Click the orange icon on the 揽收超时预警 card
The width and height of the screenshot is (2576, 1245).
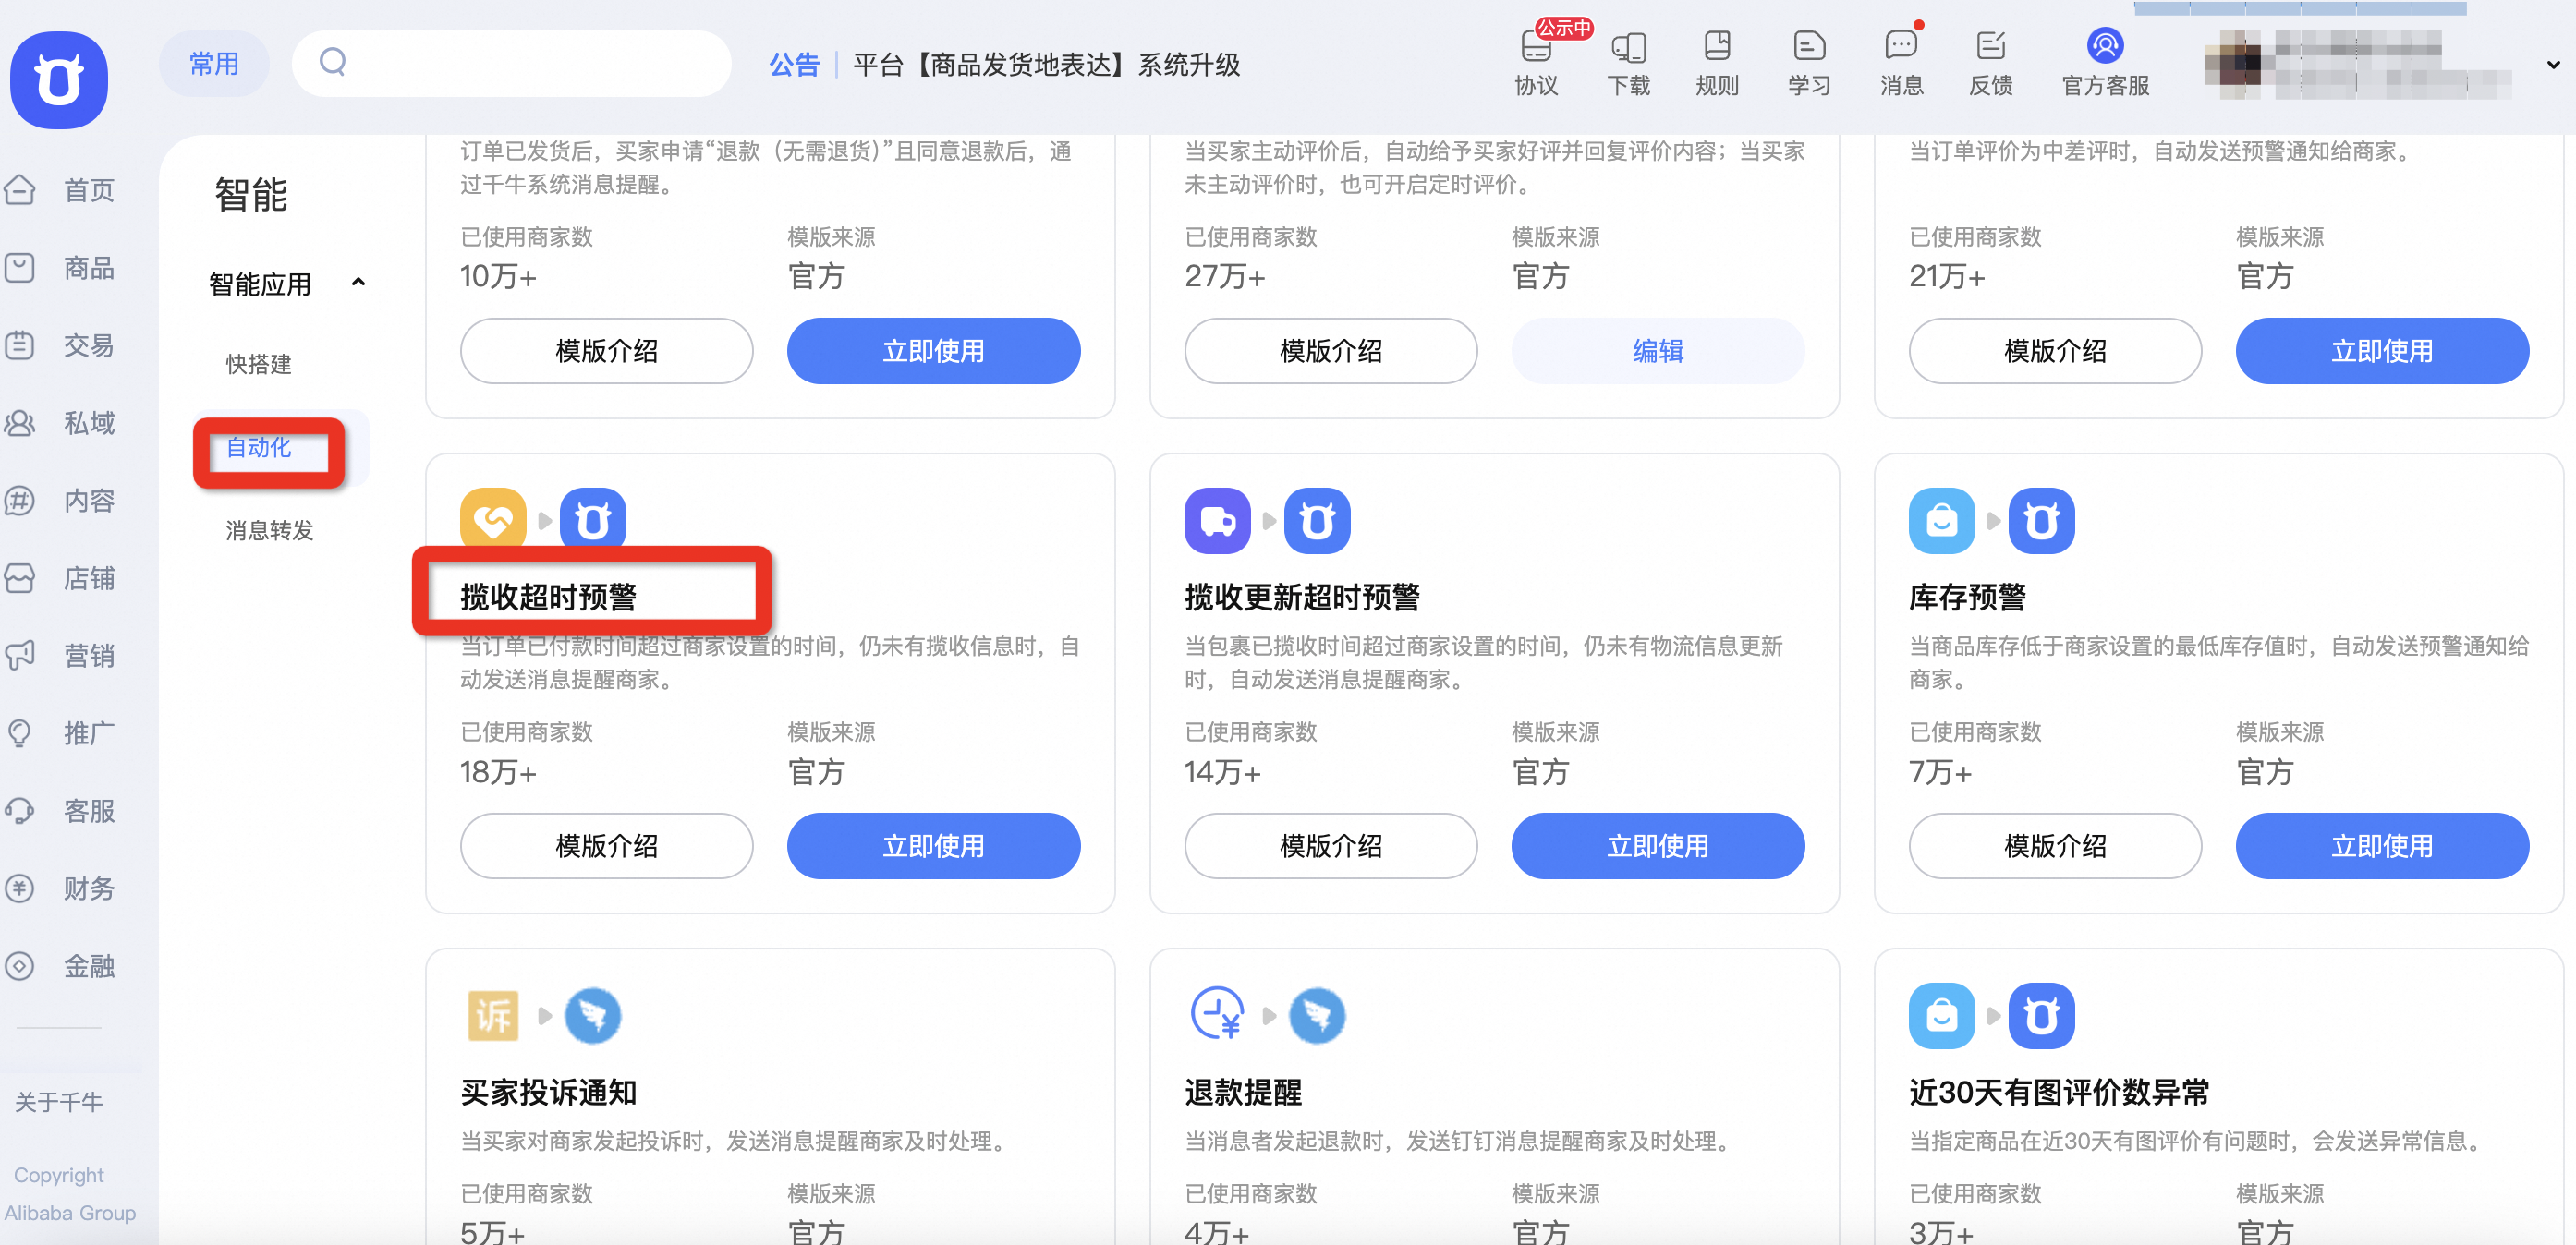pyautogui.click(x=493, y=519)
